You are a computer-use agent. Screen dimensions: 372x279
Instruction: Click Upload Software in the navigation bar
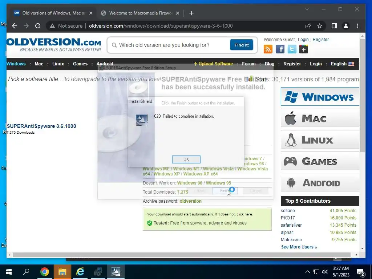click(214, 64)
